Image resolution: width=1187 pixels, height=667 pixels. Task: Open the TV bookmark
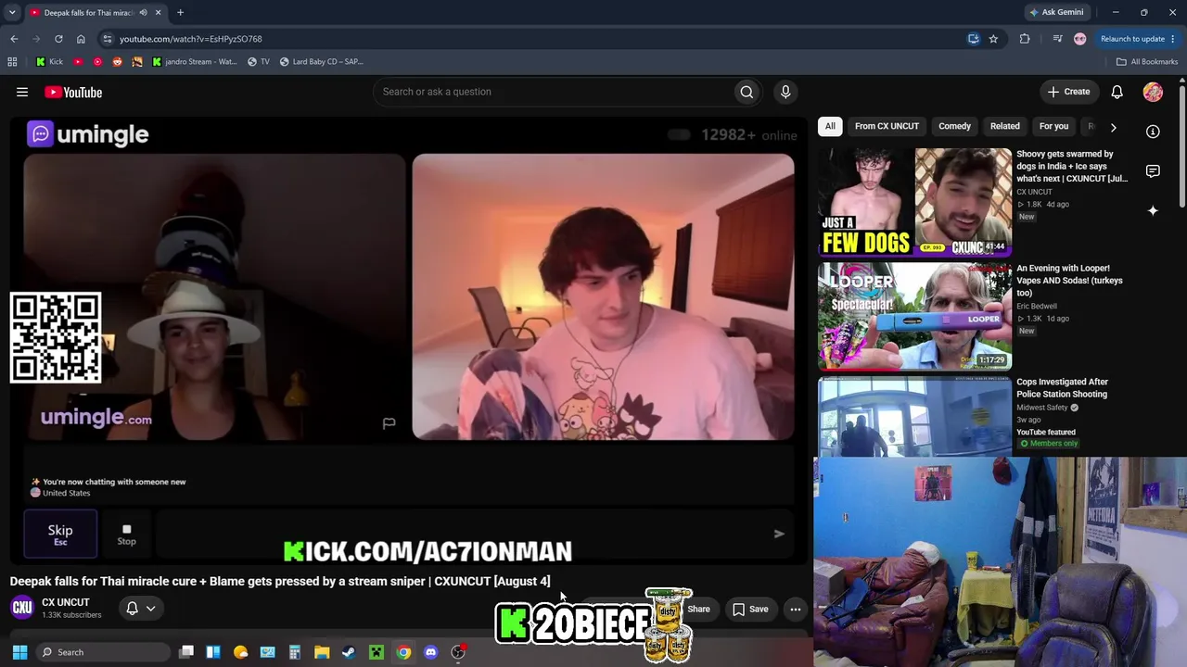click(x=259, y=62)
